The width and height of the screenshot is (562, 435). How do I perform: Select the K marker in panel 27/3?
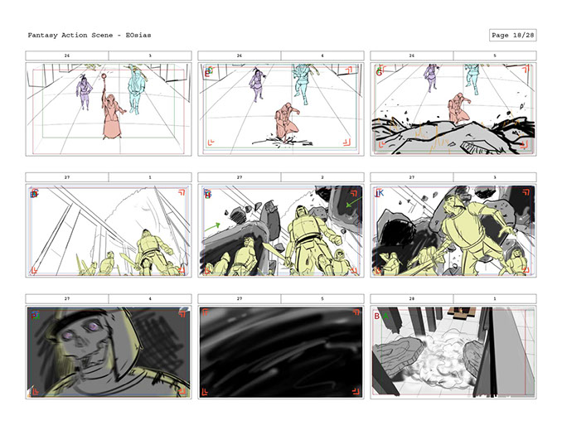click(x=379, y=194)
